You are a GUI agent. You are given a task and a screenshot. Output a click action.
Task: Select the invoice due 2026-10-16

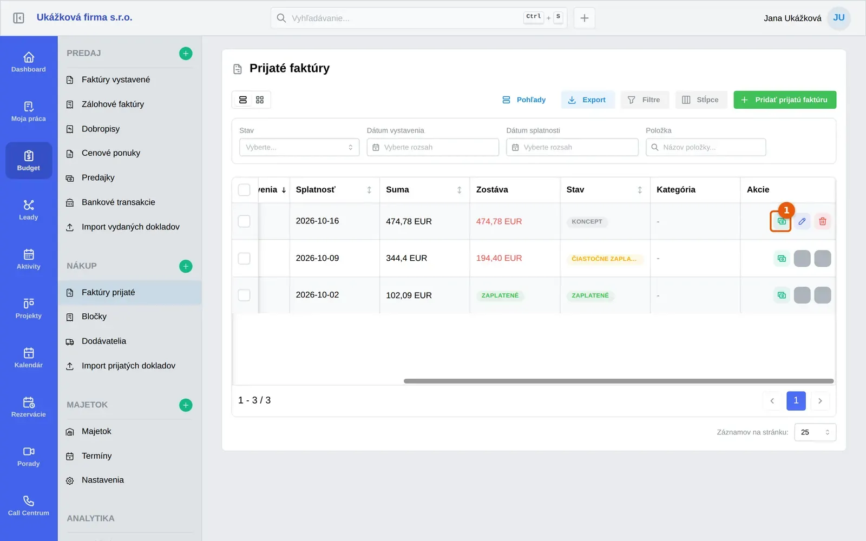[244, 221]
